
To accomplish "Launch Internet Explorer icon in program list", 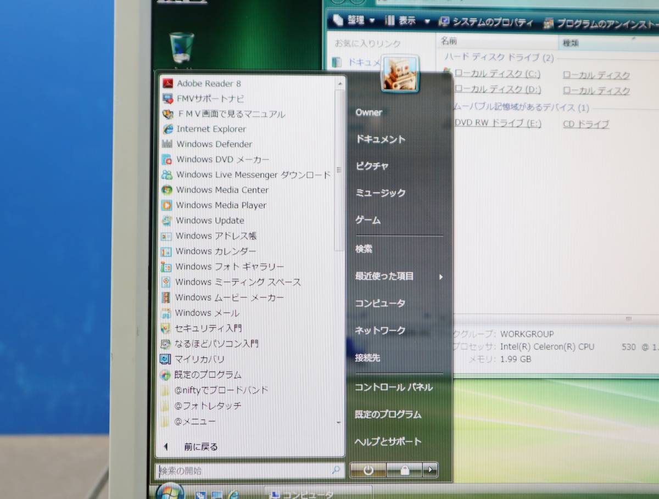I will tap(168, 129).
